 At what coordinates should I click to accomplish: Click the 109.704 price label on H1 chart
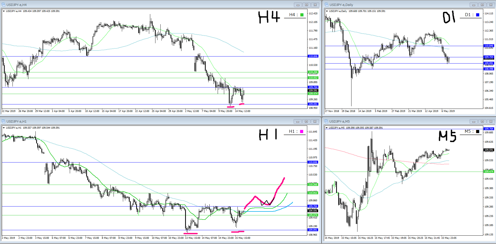pos(313,206)
